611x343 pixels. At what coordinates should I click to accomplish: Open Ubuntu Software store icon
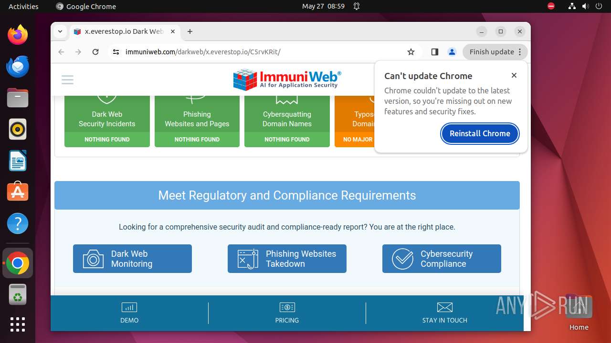(18, 192)
